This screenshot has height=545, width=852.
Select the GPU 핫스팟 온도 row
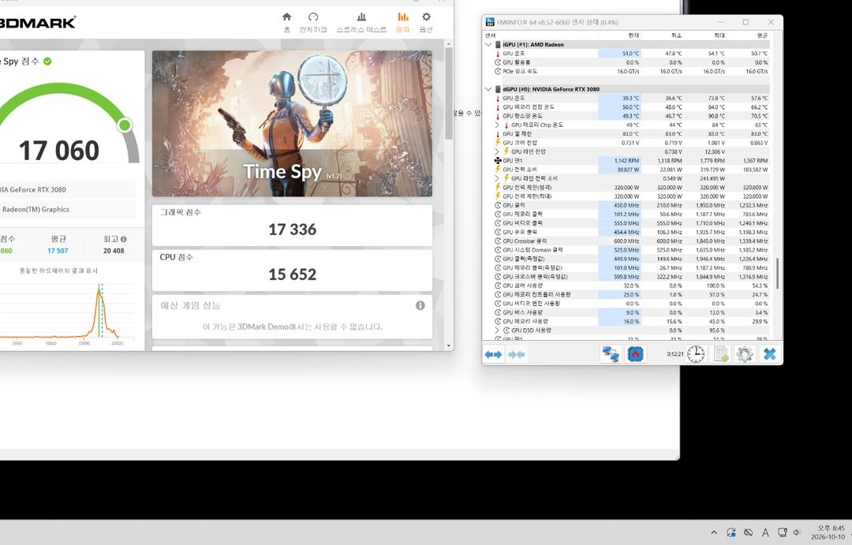click(x=630, y=116)
